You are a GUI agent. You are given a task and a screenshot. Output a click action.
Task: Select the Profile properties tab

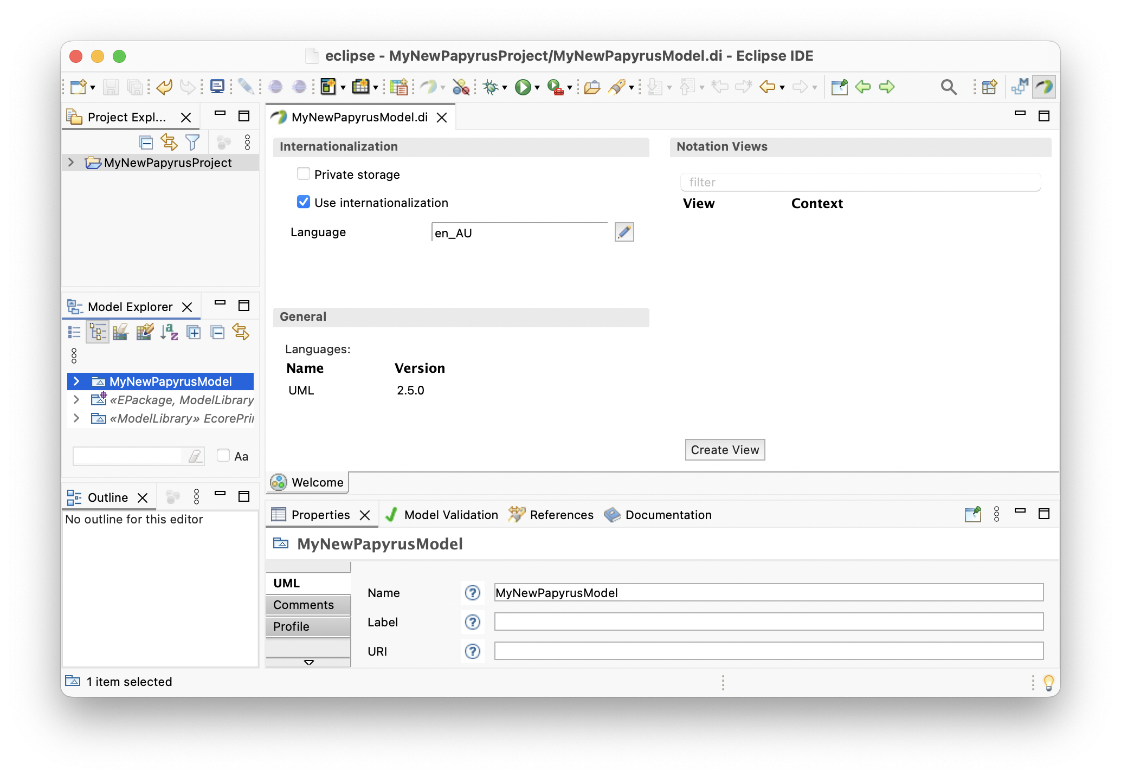point(308,626)
